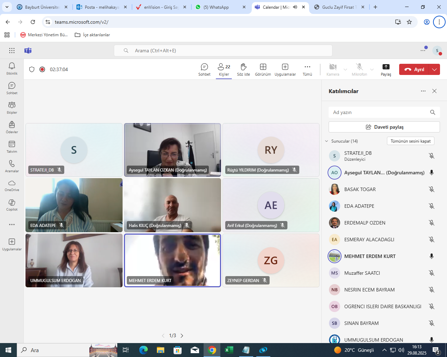Click the Paylaş share screen icon
The height and width of the screenshot is (357, 447).
tap(386, 69)
